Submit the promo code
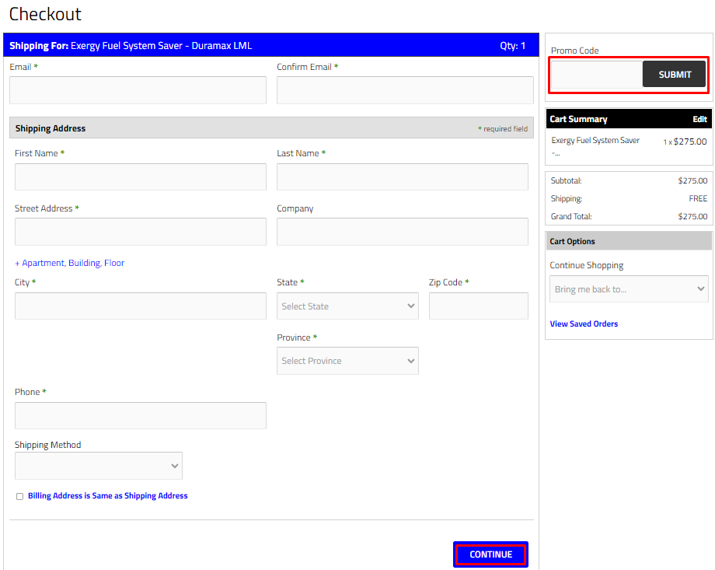The height and width of the screenshot is (570, 715). click(675, 75)
